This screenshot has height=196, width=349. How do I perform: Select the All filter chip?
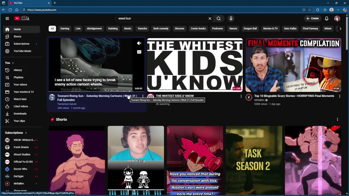pyautogui.click(x=52, y=29)
